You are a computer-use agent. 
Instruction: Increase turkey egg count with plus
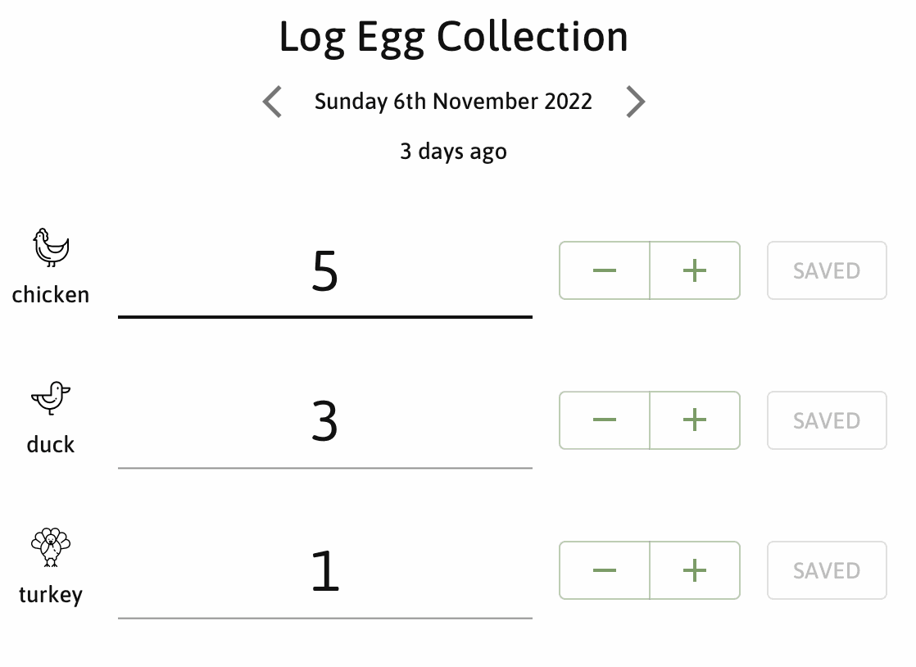pos(695,570)
